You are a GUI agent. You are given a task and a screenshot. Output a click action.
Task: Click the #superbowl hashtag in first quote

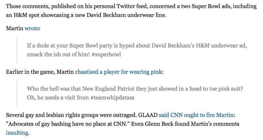tap(104, 55)
